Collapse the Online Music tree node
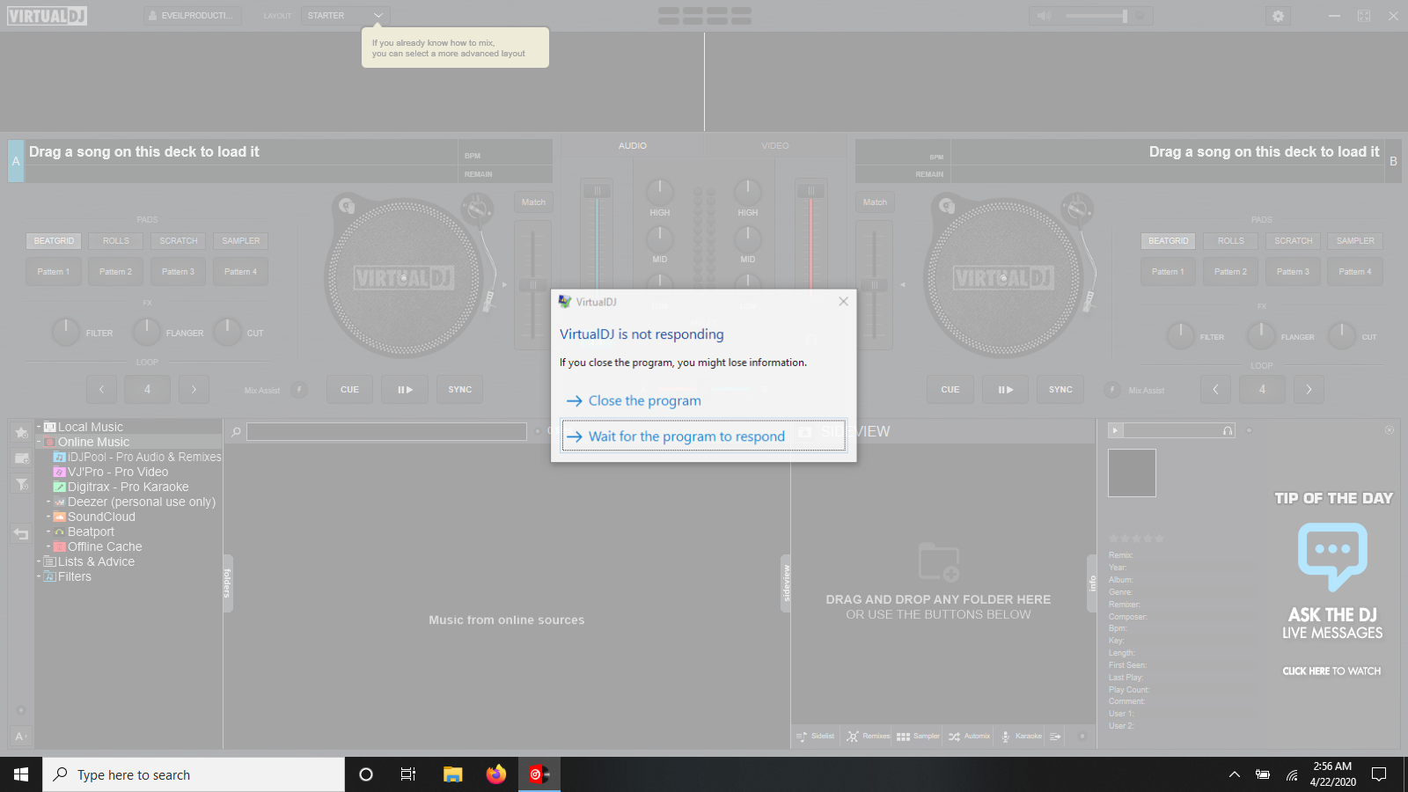This screenshot has height=792, width=1408. tap(39, 442)
